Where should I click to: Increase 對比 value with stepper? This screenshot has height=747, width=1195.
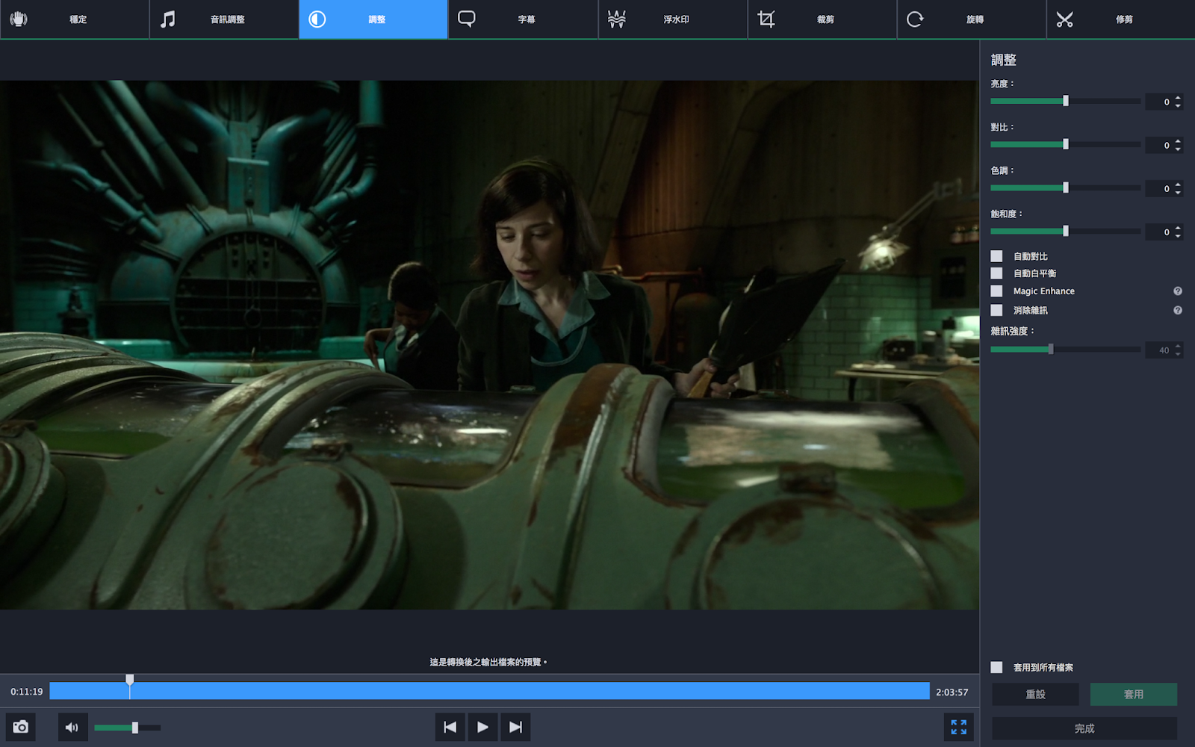coord(1178,141)
